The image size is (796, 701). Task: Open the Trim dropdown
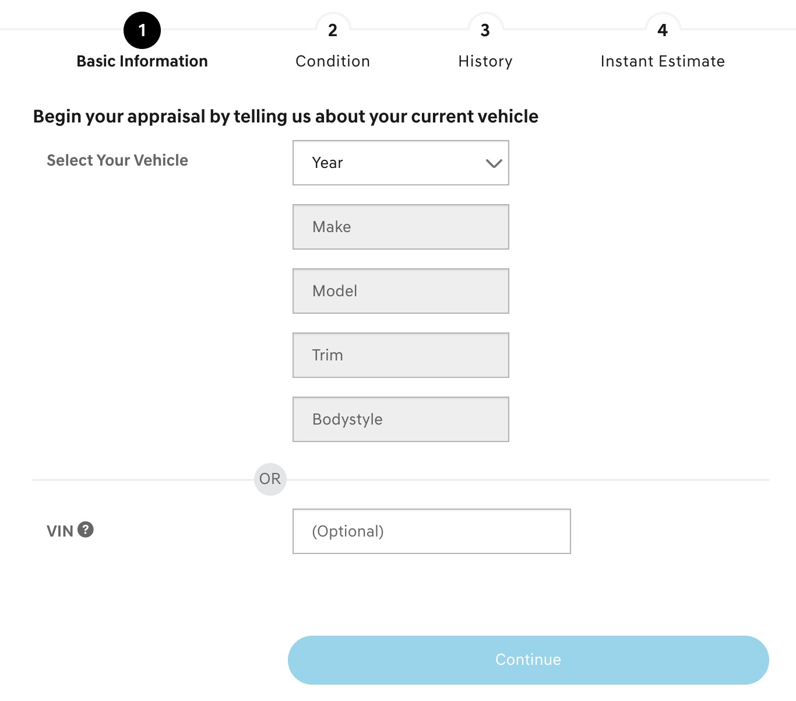click(x=401, y=355)
